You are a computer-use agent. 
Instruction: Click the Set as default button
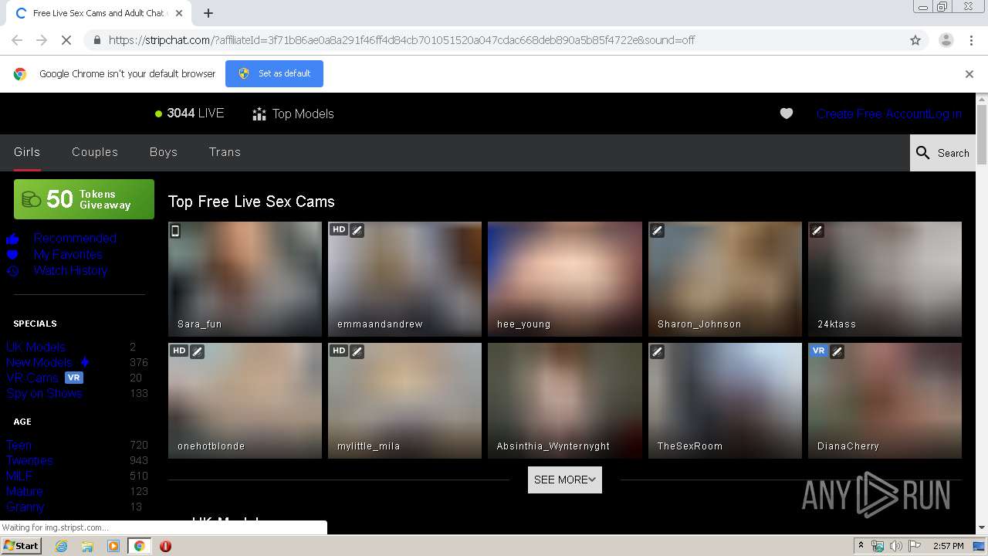(274, 73)
